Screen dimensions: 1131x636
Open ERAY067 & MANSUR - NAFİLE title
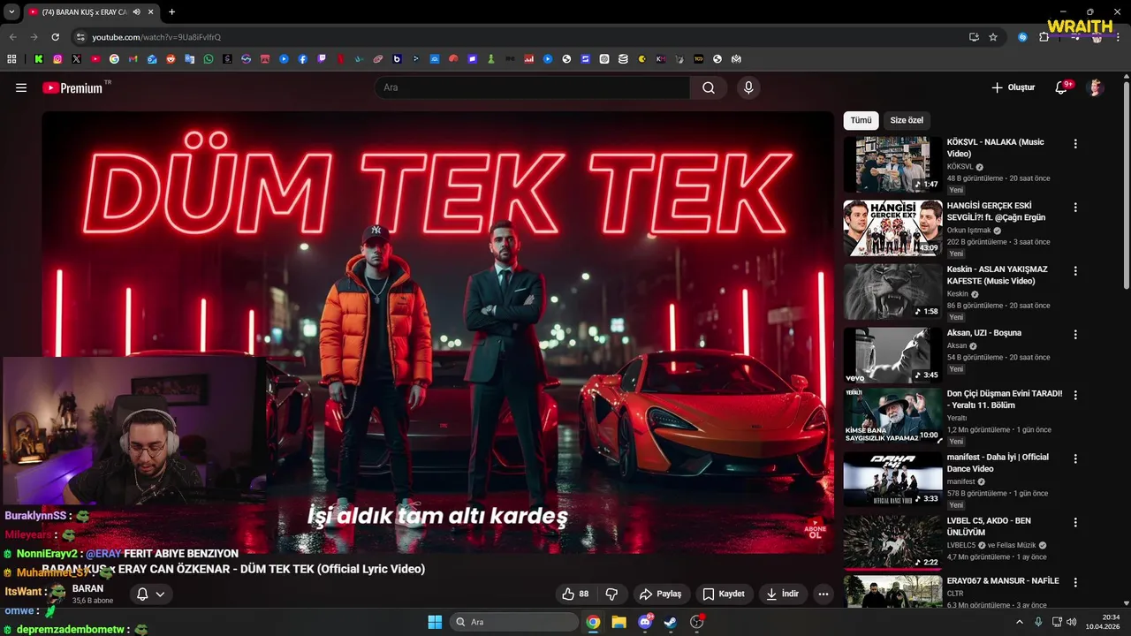pos(1002,581)
